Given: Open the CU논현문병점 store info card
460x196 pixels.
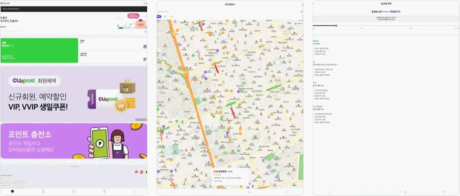Looking at the screenshot, I should pos(231,176).
